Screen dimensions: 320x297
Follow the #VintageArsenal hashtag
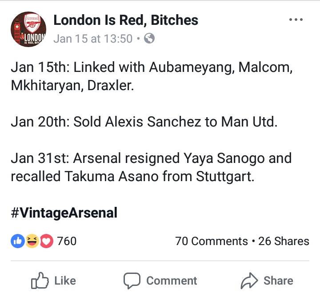point(64,213)
